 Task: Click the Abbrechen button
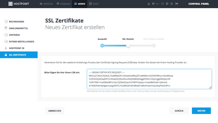55,111
